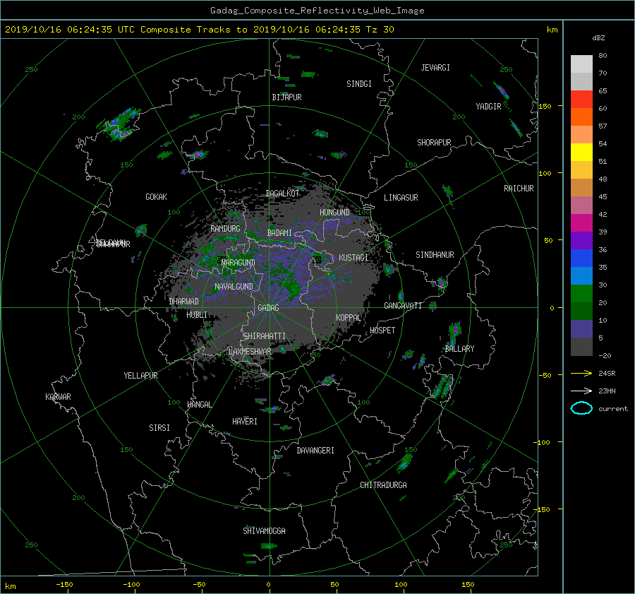Click the RAMDURG label
This screenshot has height=594, width=635.
(x=225, y=229)
